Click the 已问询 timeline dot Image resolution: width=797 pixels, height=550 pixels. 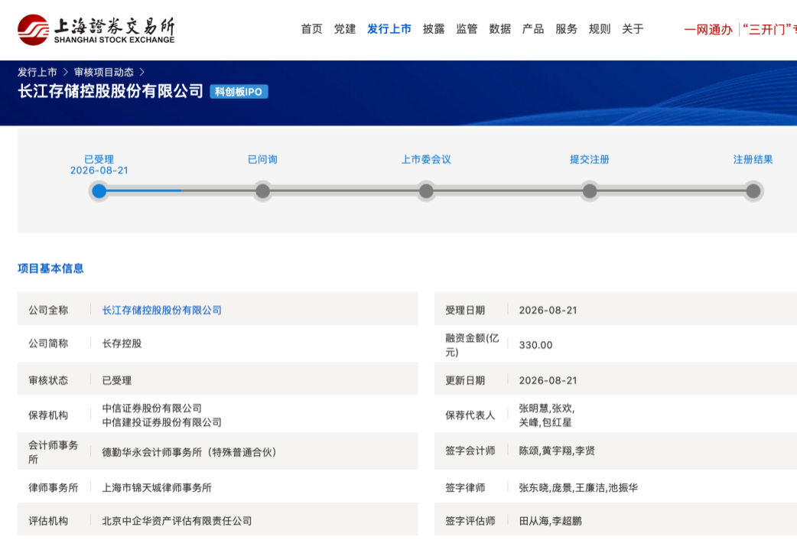click(x=262, y=191)
